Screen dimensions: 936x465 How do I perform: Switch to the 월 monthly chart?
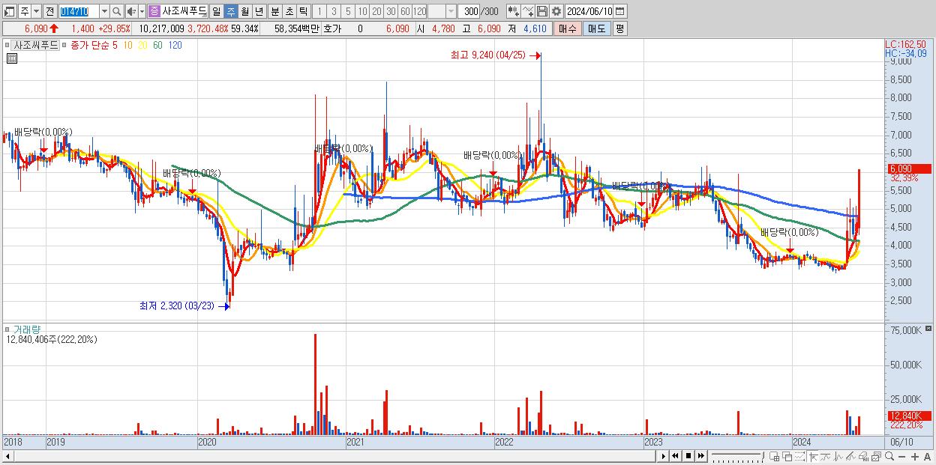pos(244,11)
